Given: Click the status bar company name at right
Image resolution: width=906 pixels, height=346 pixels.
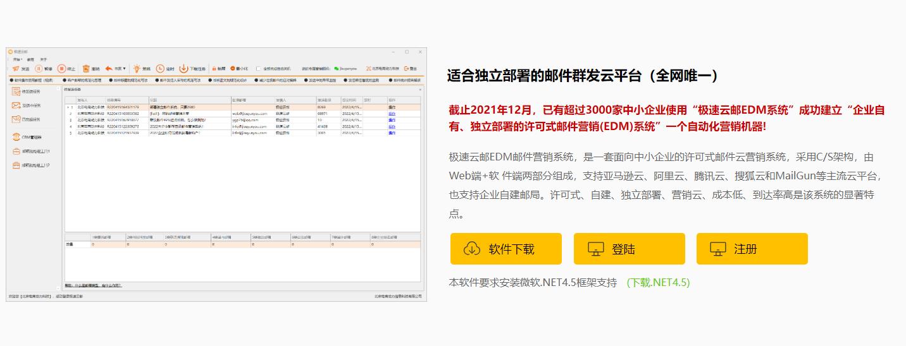Looking at the screenshot, I should click(x=398, y=295).
